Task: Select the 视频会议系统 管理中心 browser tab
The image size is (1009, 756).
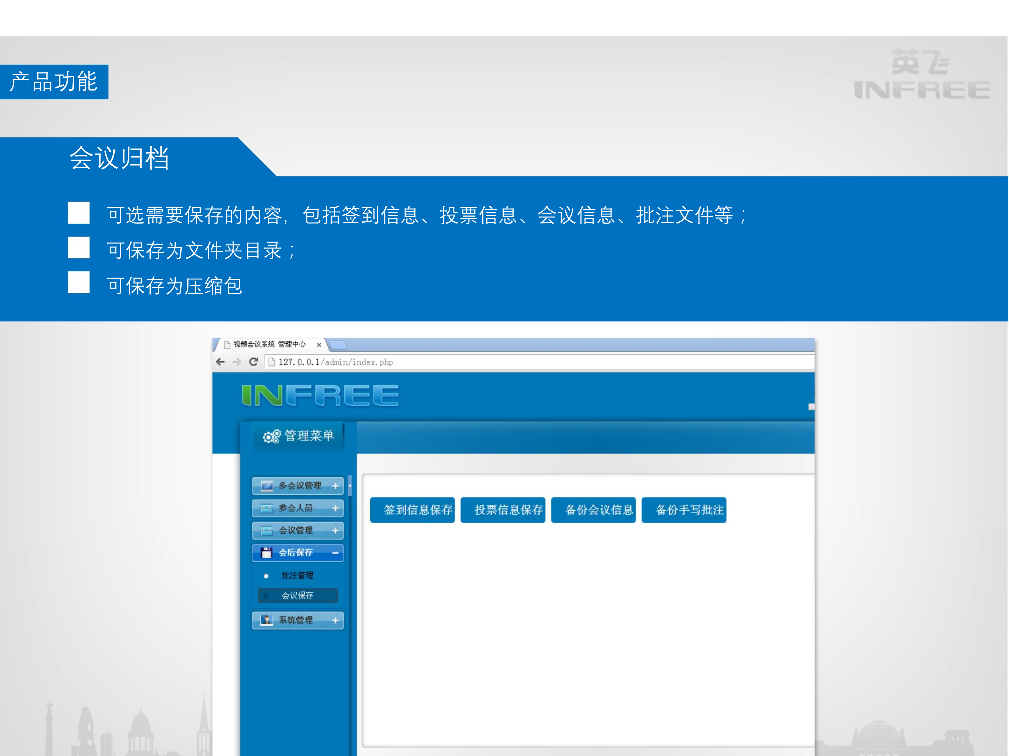Action: (270, 344)
